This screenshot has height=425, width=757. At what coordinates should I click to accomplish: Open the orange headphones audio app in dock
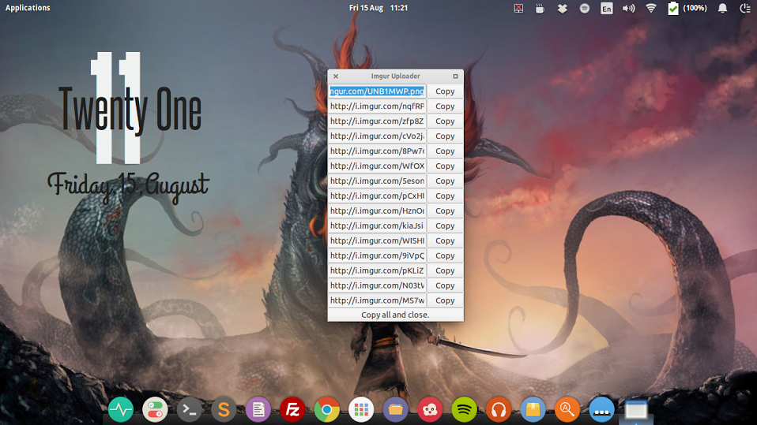pyautogui.click(x=499, y=409)
